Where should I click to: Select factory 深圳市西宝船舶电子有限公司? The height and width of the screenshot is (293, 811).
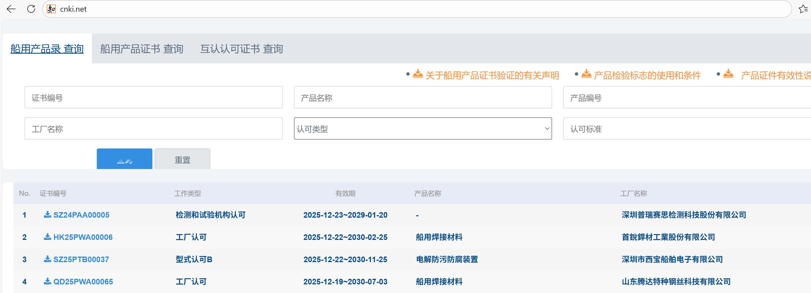tap(672, 260)
